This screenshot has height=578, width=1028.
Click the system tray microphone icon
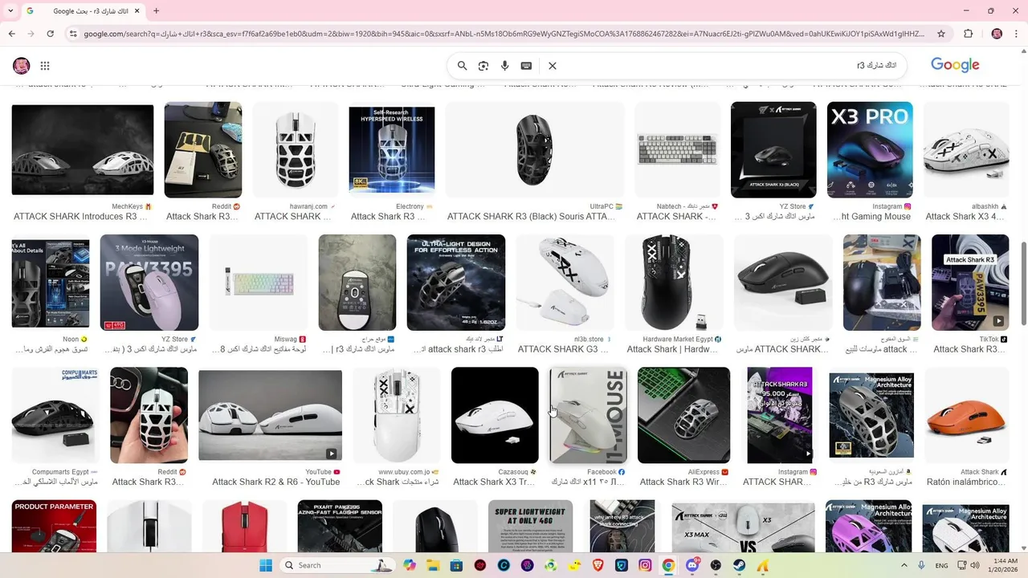click(921, 565)
